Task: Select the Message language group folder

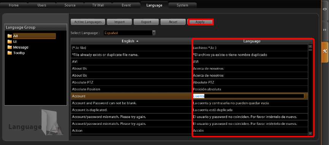Action: click(21, 47)
